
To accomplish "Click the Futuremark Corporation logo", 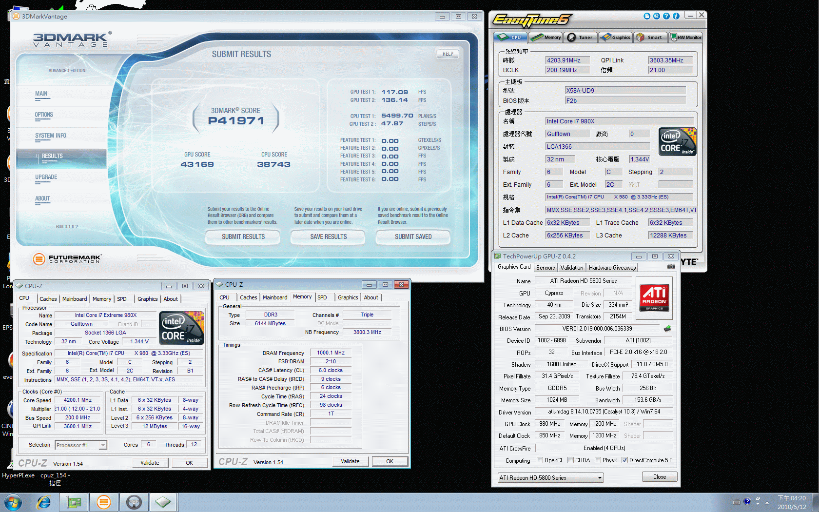I will click(x=67, y=259).
